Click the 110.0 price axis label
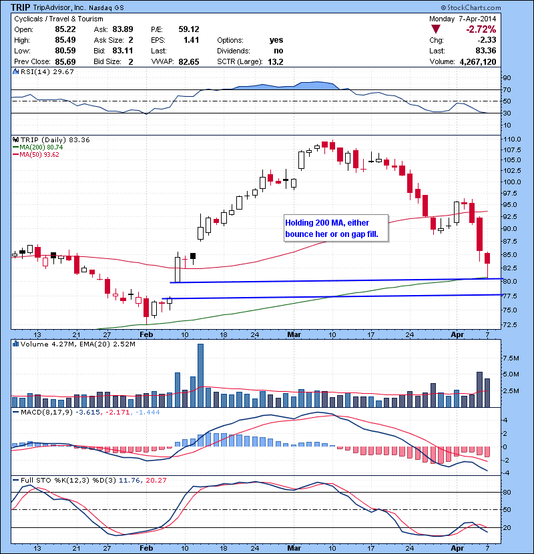Image resolution: width=534 pixels, height=554 pixels. (x=512, y=140)
